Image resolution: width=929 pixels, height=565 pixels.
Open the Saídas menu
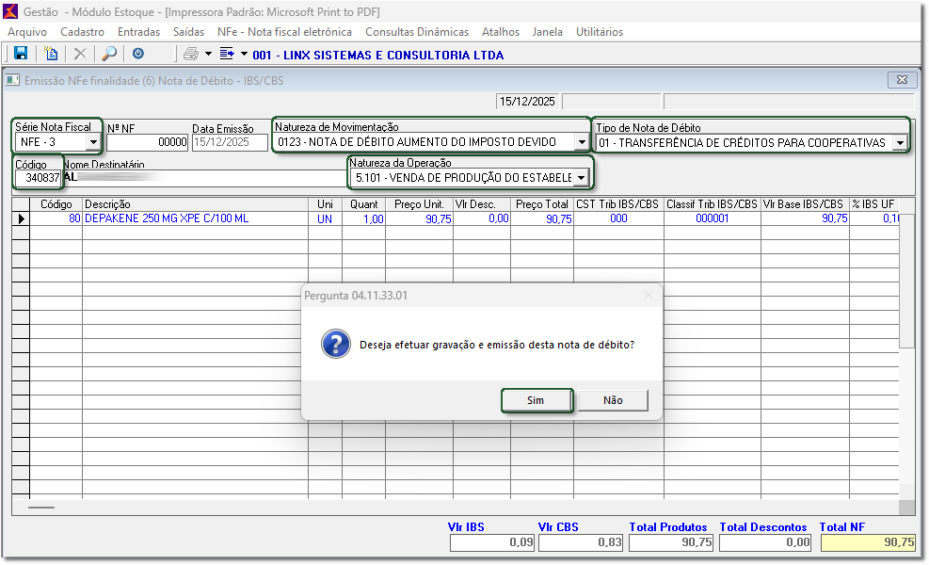tap(188, 32)
